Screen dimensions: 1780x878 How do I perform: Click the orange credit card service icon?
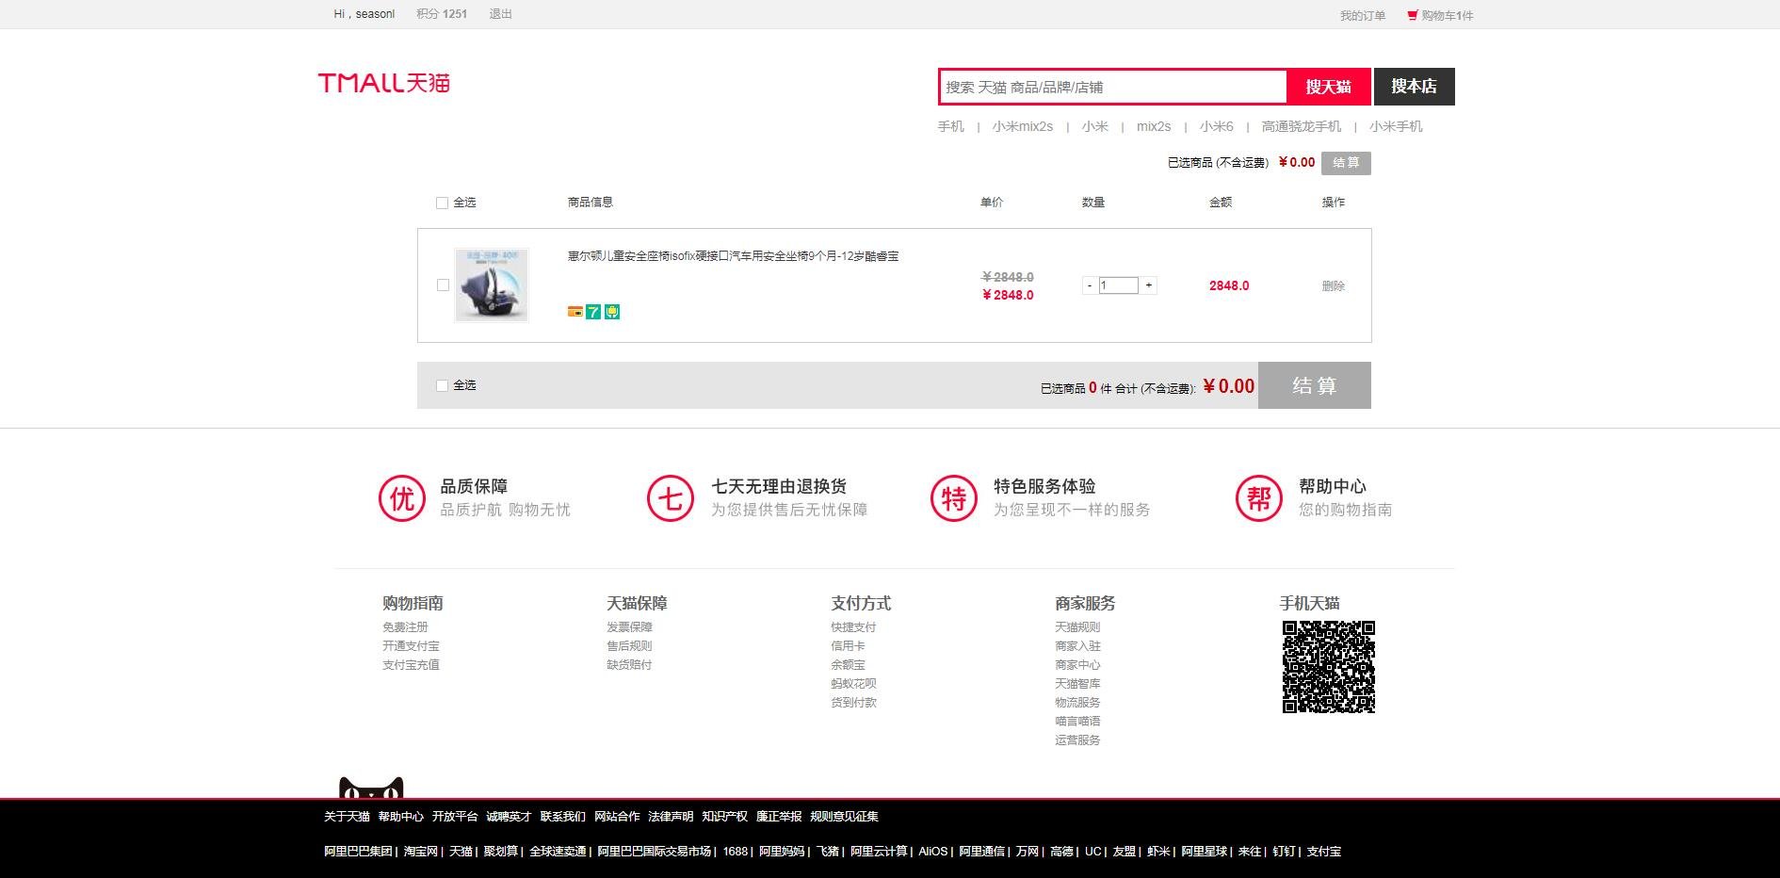click(574, 312)
